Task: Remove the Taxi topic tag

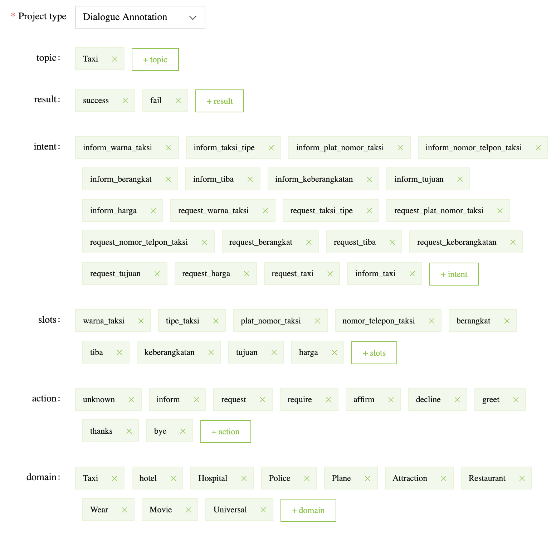Action: tap(114, 59)
